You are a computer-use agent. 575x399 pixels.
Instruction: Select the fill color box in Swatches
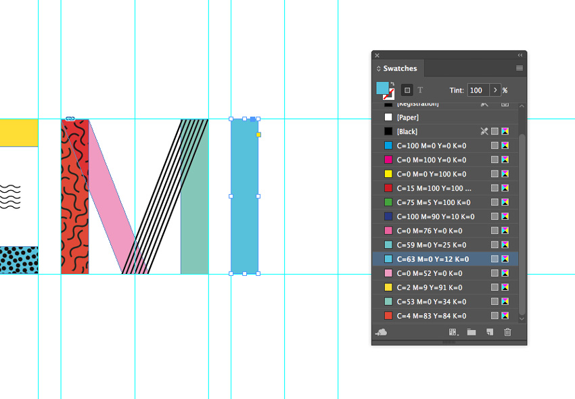(382, 88)
